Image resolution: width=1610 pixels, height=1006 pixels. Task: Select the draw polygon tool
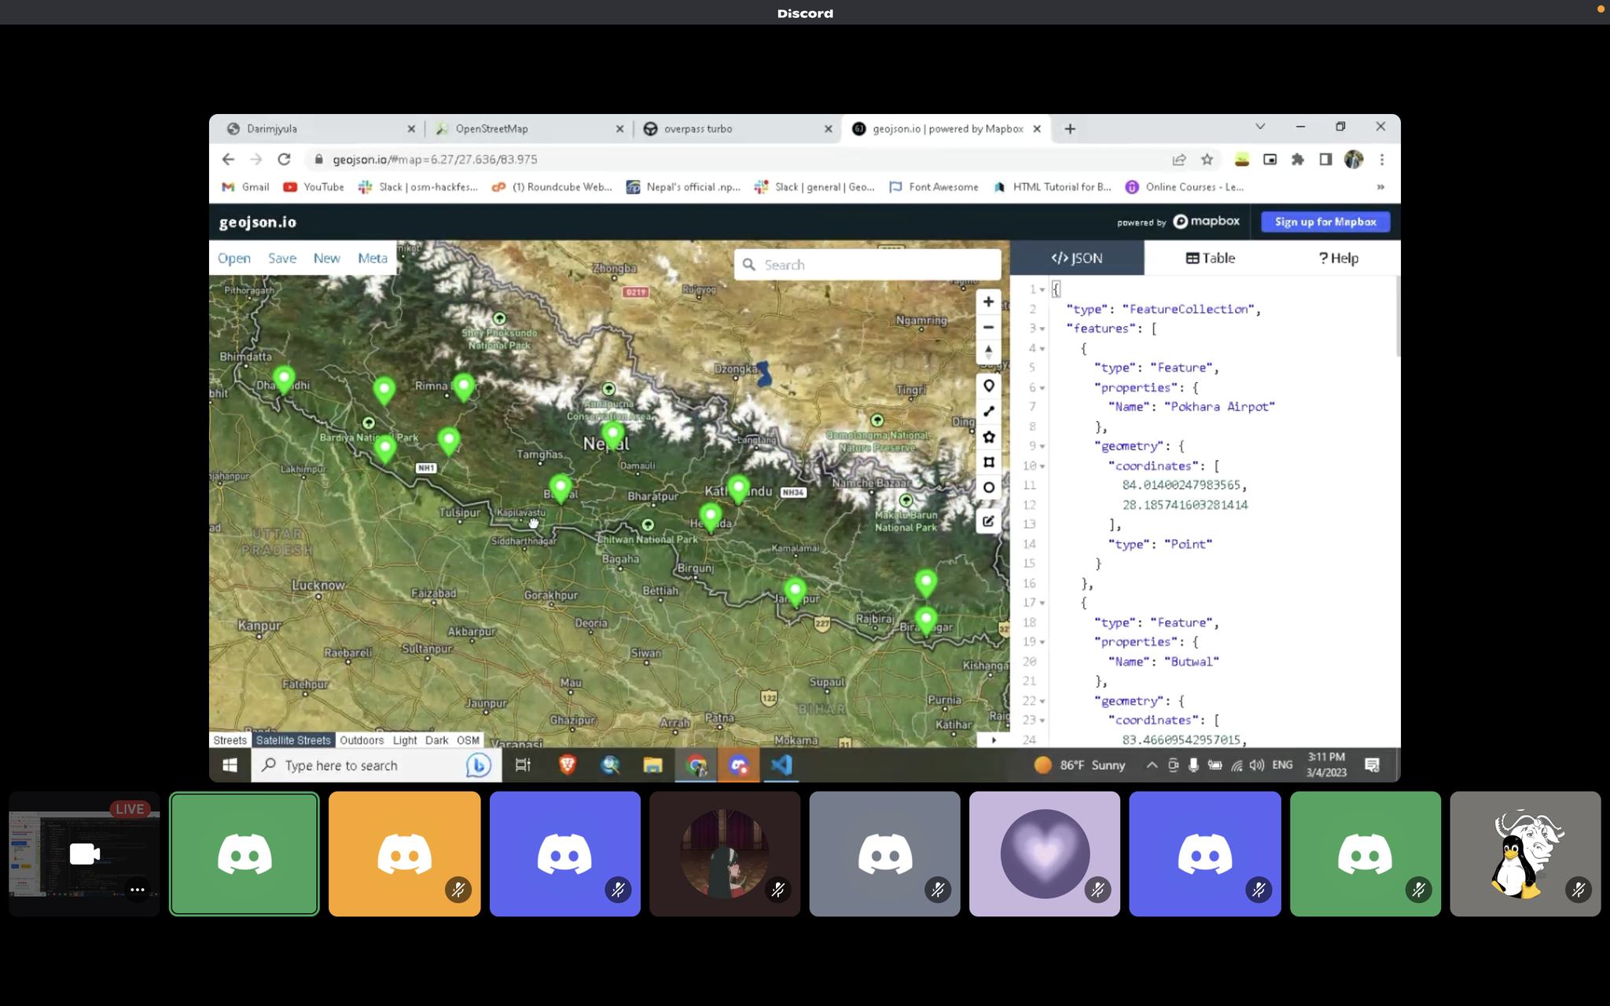[988, 437]
